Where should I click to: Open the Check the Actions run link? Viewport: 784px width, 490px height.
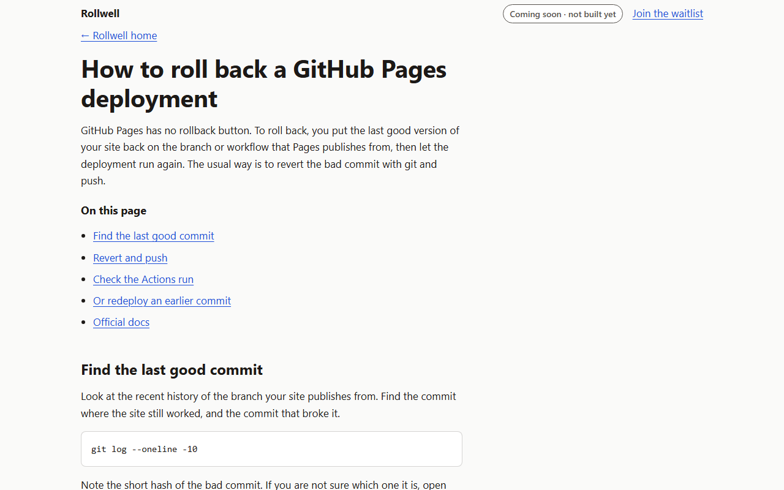tap(143, 279)
